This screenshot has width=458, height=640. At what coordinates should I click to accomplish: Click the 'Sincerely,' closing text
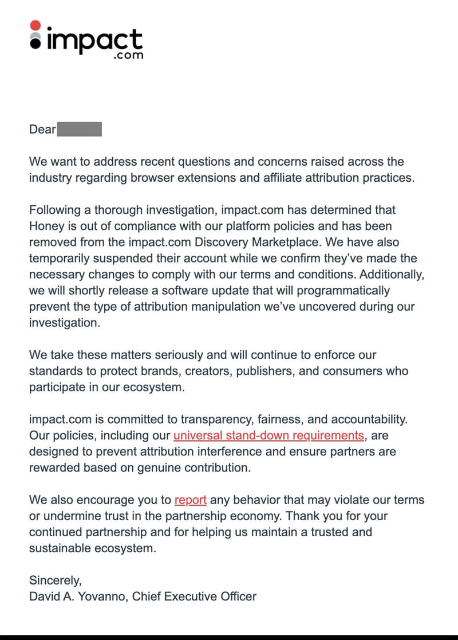[56, 580]
